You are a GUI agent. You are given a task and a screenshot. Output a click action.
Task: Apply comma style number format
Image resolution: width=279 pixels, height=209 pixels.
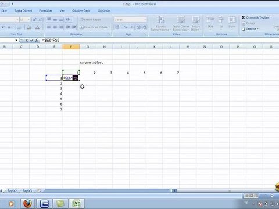(x=132, y=27)
